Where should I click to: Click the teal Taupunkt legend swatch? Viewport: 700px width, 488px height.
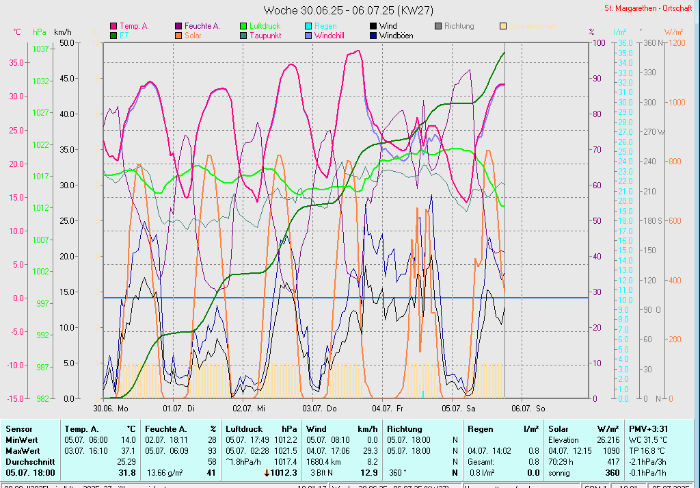[243, 36]
